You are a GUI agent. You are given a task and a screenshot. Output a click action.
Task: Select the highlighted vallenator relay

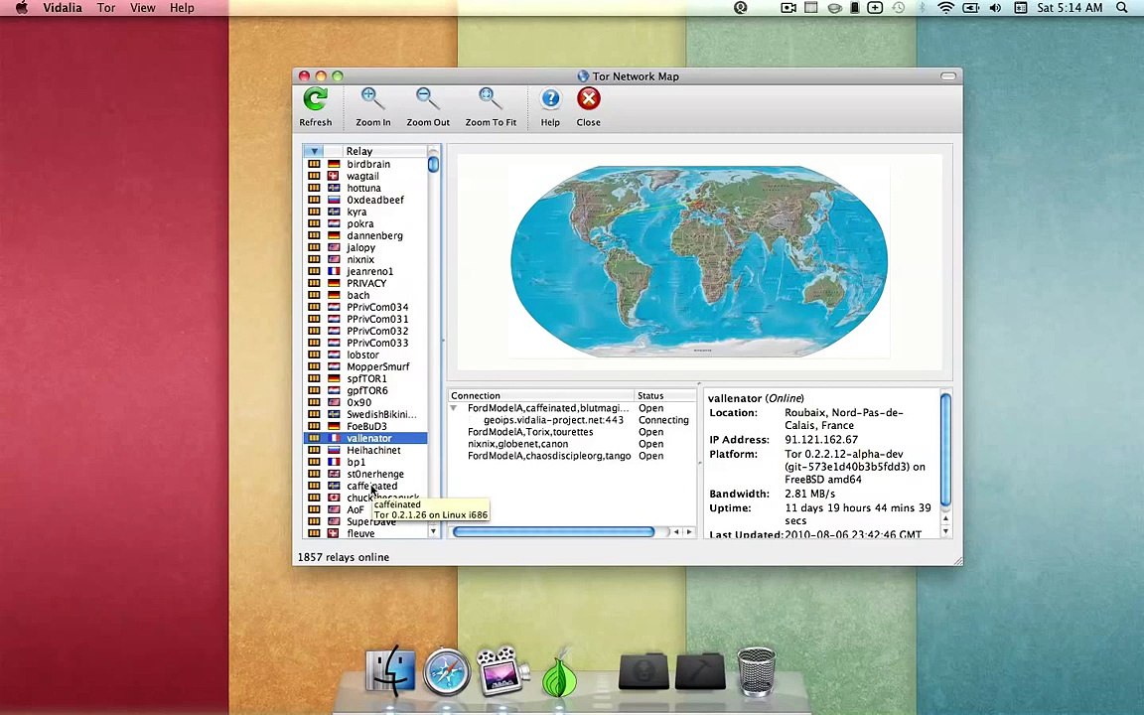[365, 438]
